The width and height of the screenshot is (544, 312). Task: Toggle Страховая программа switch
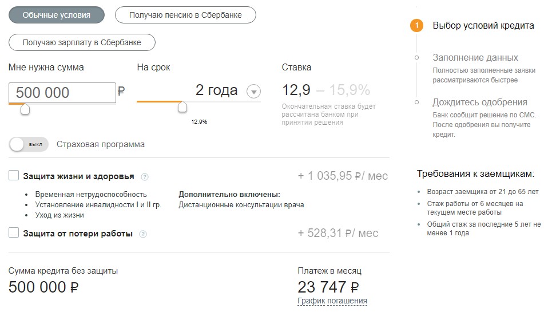coord(29,144)
